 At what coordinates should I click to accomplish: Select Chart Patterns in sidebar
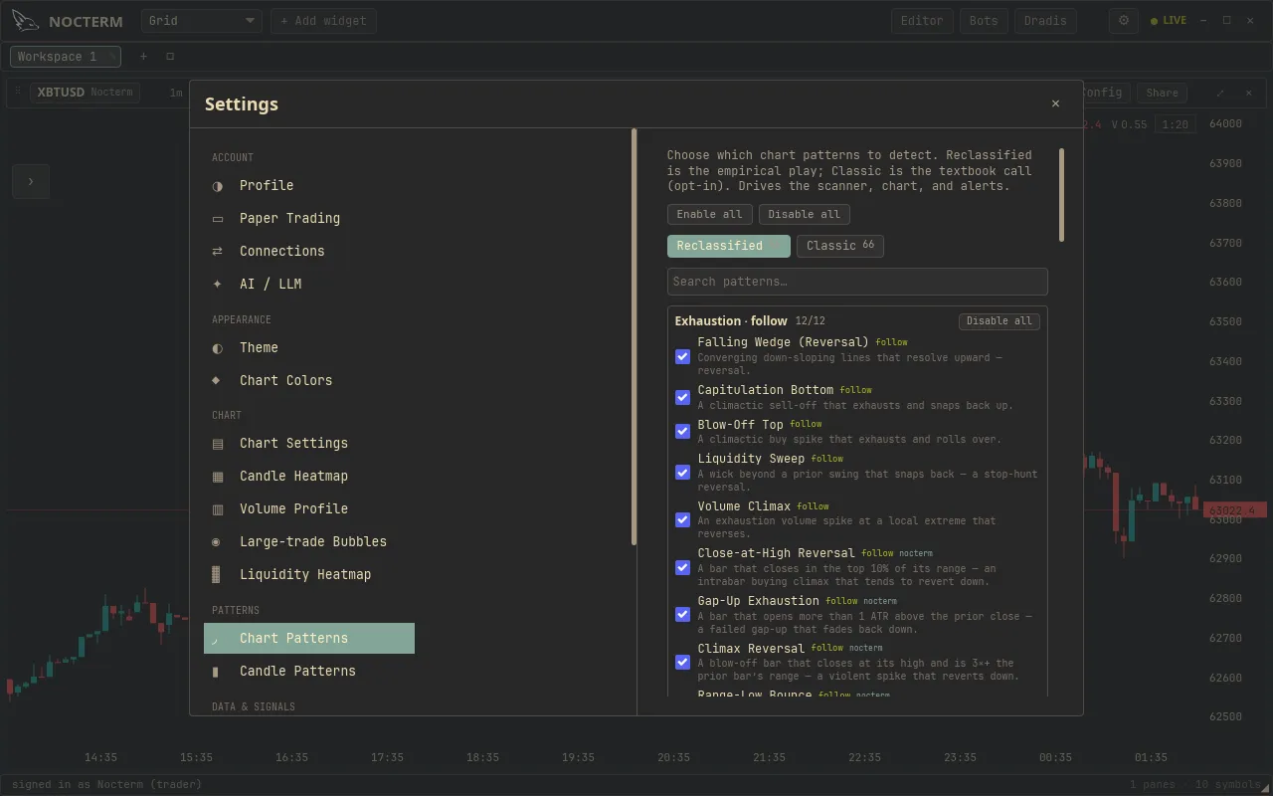[x=309, y=638]
